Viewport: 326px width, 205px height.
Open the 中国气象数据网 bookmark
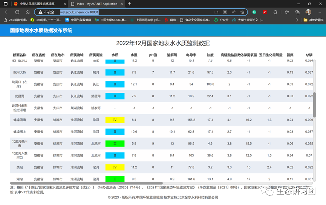tap(78, 20)
